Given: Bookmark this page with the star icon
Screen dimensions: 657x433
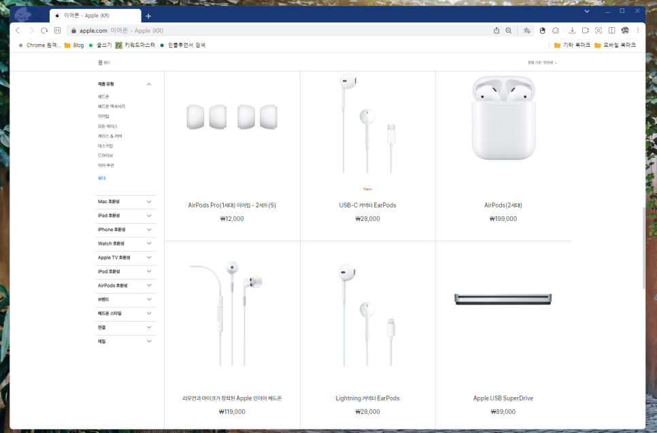Looking at the screenshot, I should [526, 31].
